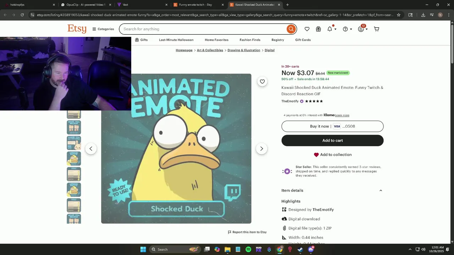Go to Homepage breadcrumb
Image resolution: width=454 pixels, height=255 pixels.
[x=184, y=50]
